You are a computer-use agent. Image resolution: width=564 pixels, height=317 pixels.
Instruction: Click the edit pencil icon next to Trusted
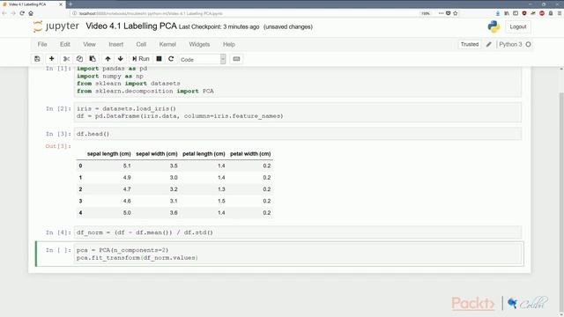click(x=488, y=45)
